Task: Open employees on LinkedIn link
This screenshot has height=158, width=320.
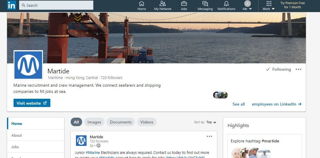Action: 276,104
